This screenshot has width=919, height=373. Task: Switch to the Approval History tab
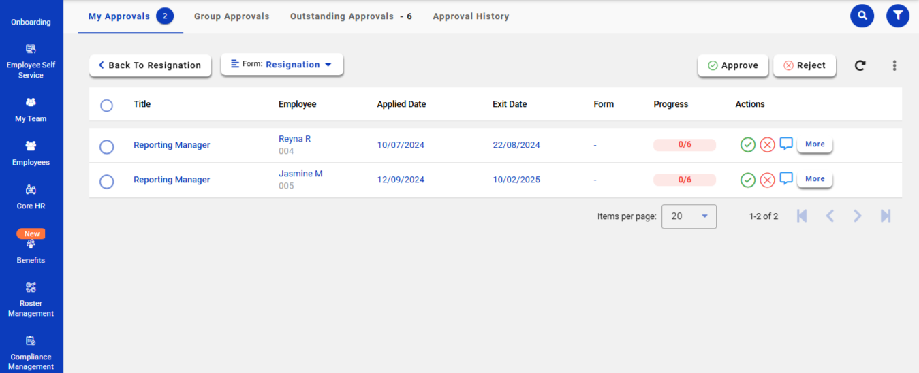click(x=471, y=16)
